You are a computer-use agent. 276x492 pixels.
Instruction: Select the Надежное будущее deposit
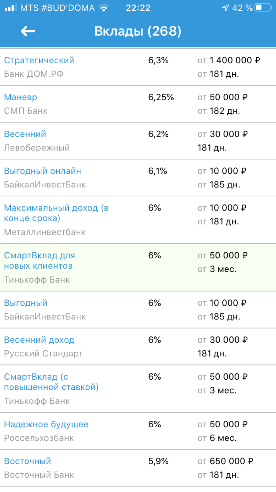[x=46, y=424]
